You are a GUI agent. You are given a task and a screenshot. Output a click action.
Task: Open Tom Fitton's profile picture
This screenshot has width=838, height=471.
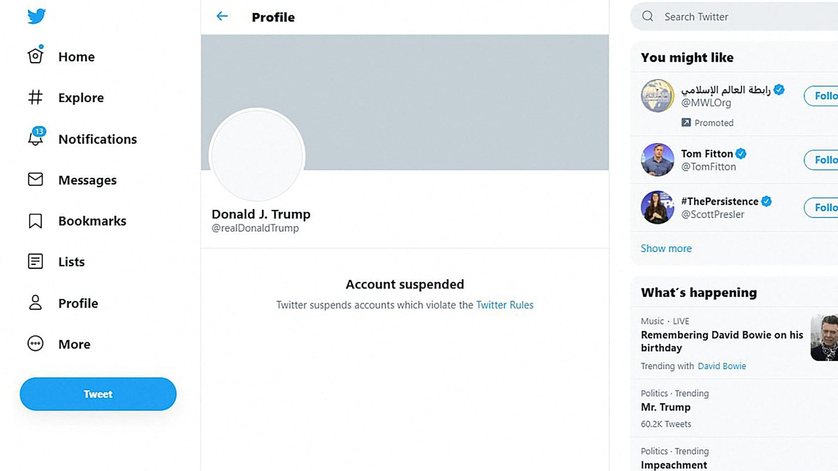pyautogui.click(x=657, y=160)
